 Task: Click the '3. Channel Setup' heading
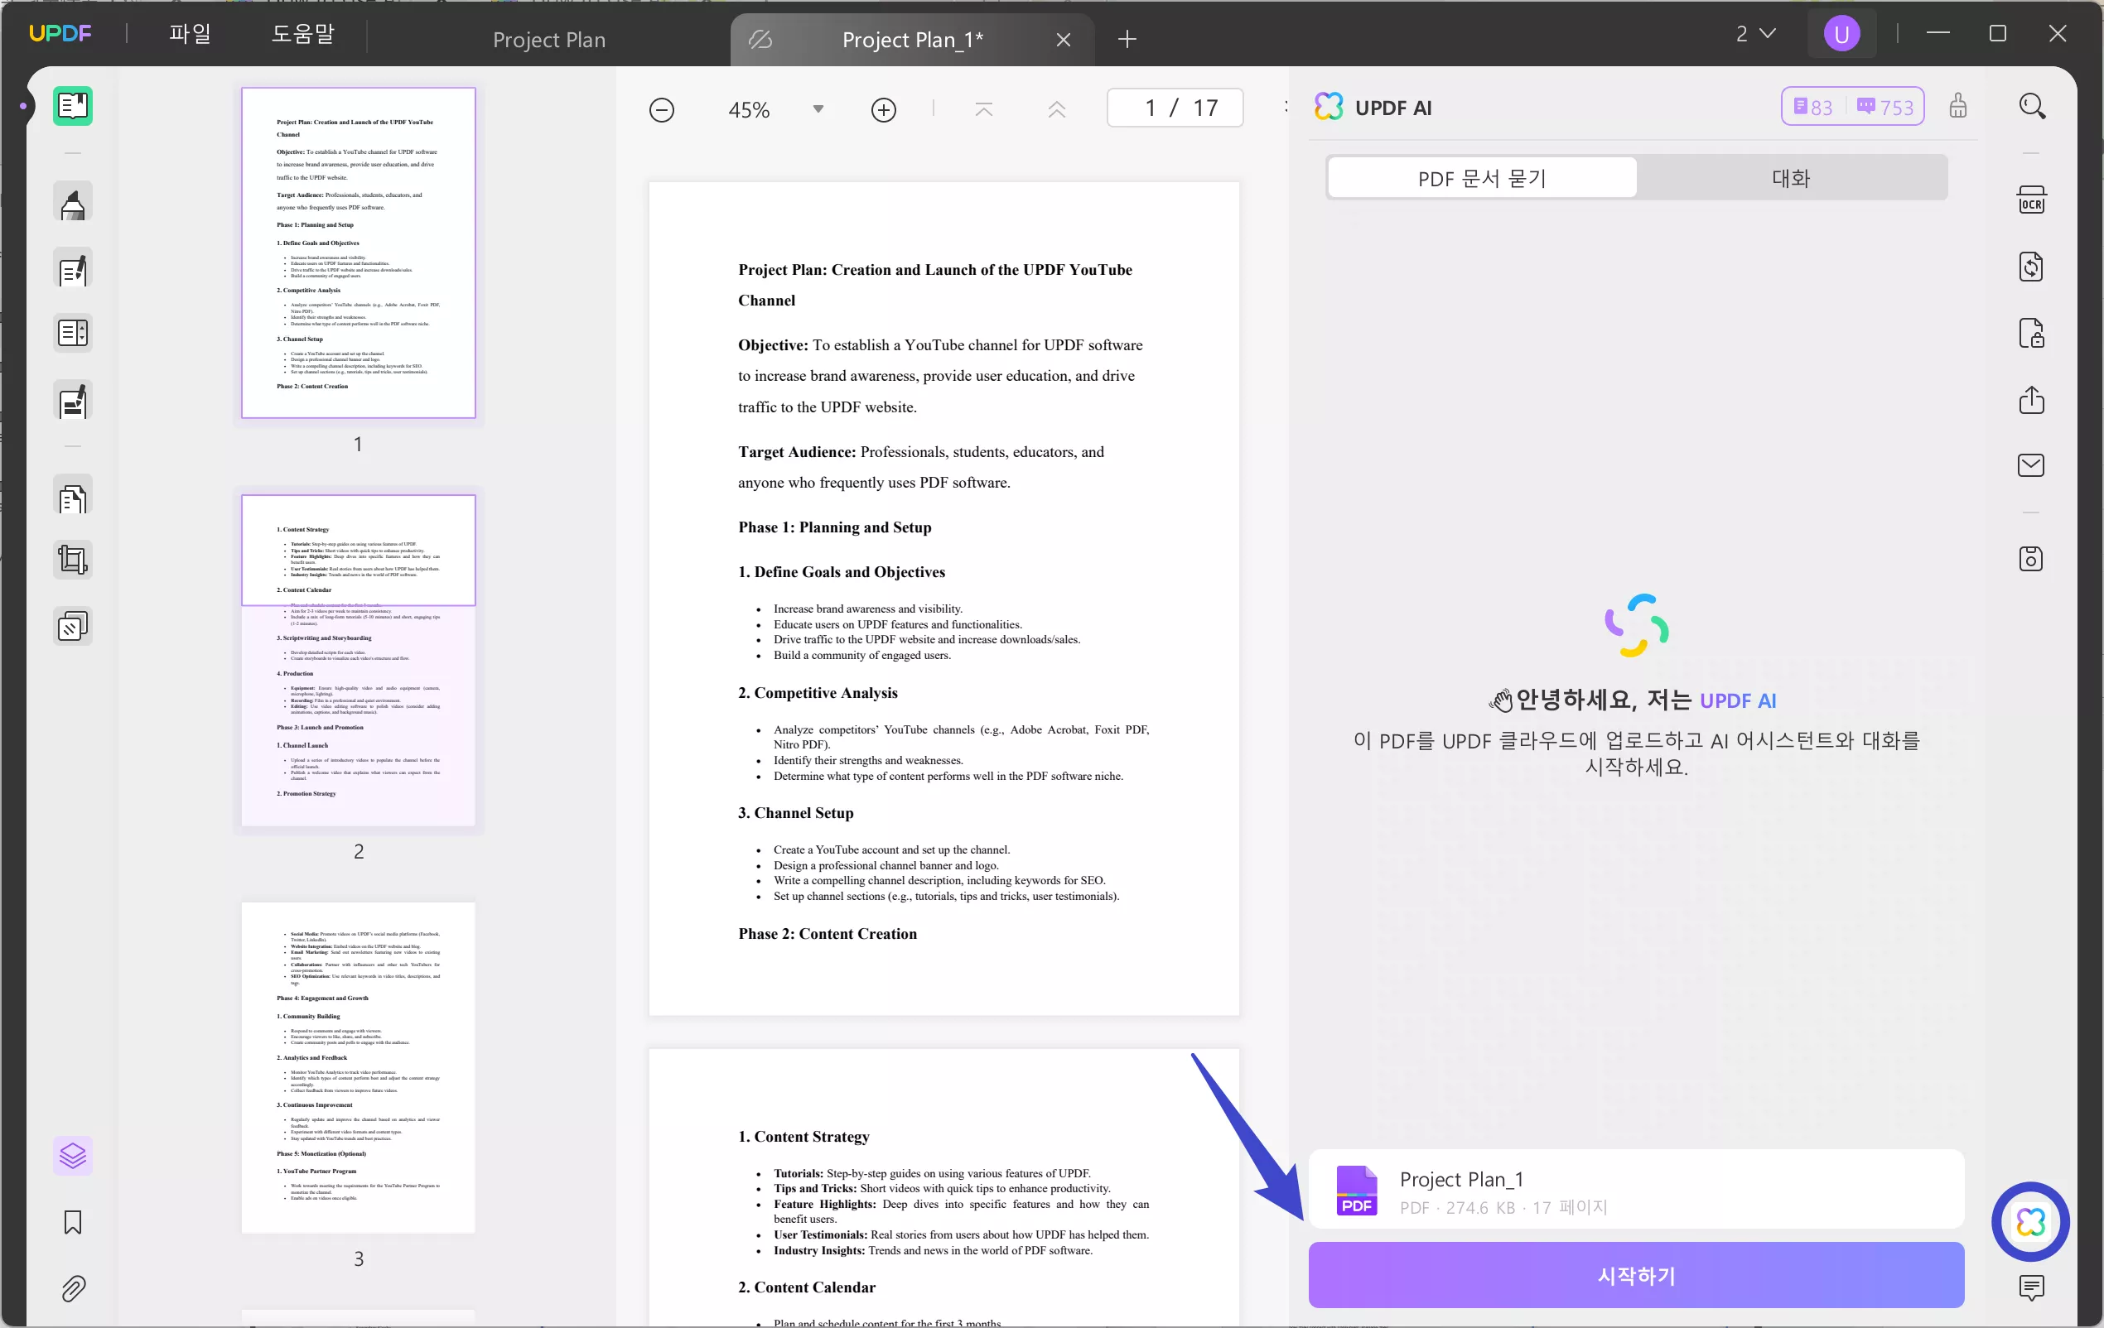tap(796, 813)
